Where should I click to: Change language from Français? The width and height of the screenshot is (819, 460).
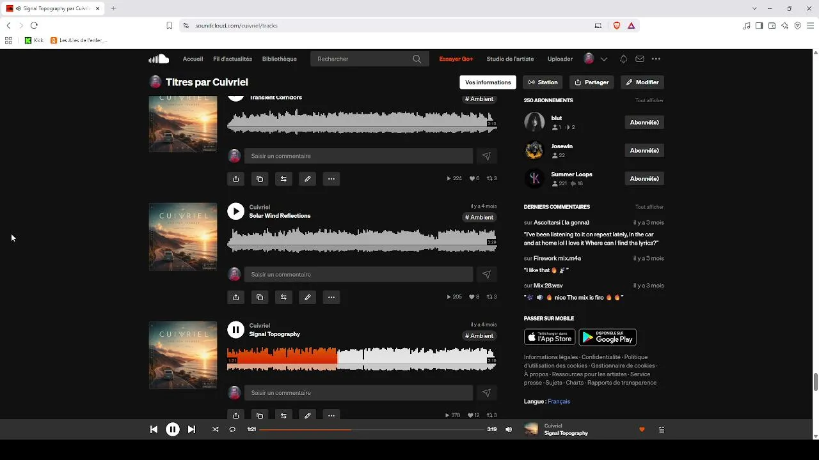click(559, 401)
